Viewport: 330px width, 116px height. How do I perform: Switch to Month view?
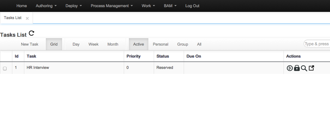coord(113,44)
